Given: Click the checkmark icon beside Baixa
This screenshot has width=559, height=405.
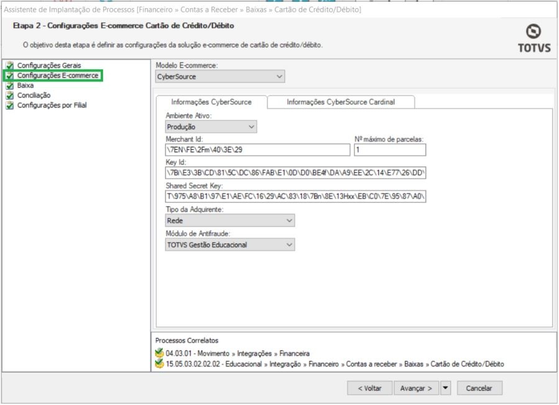Looking at the screenshot, I should 10,86.
